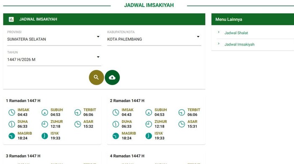Viewport: 294px width, 164px height.
Task: Click the green cloud download button
Action: point(112,77)
